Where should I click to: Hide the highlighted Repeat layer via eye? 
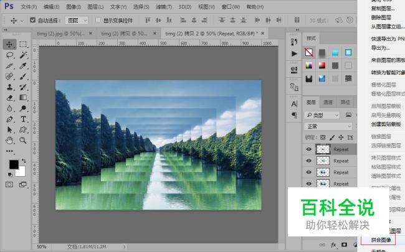[308, 149]
